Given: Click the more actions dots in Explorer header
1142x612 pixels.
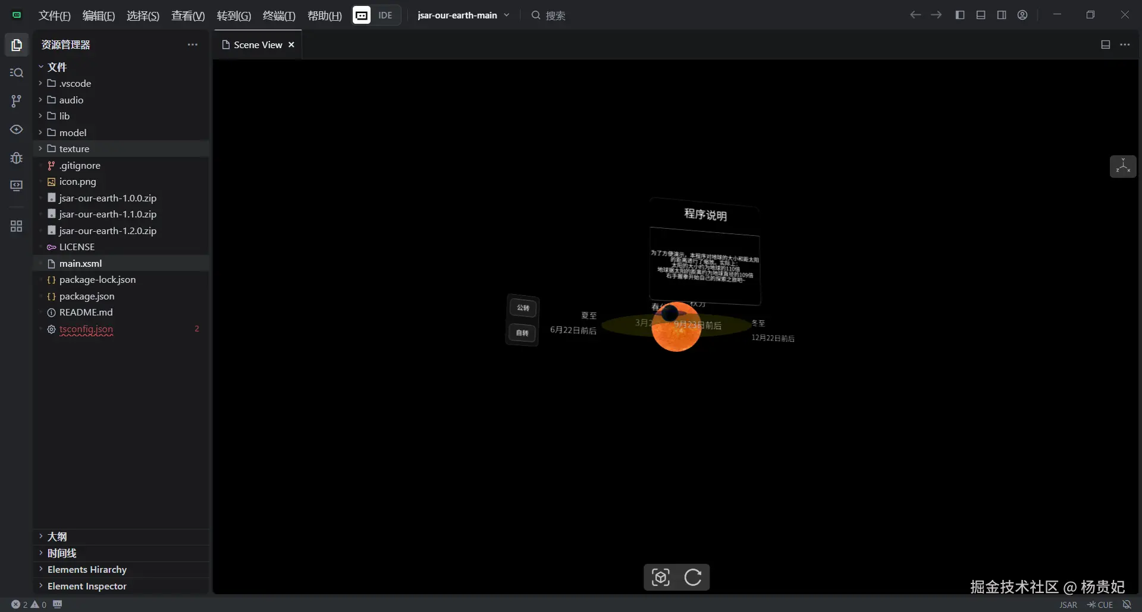Looking at the screenshot, I should tap(192, 45).
